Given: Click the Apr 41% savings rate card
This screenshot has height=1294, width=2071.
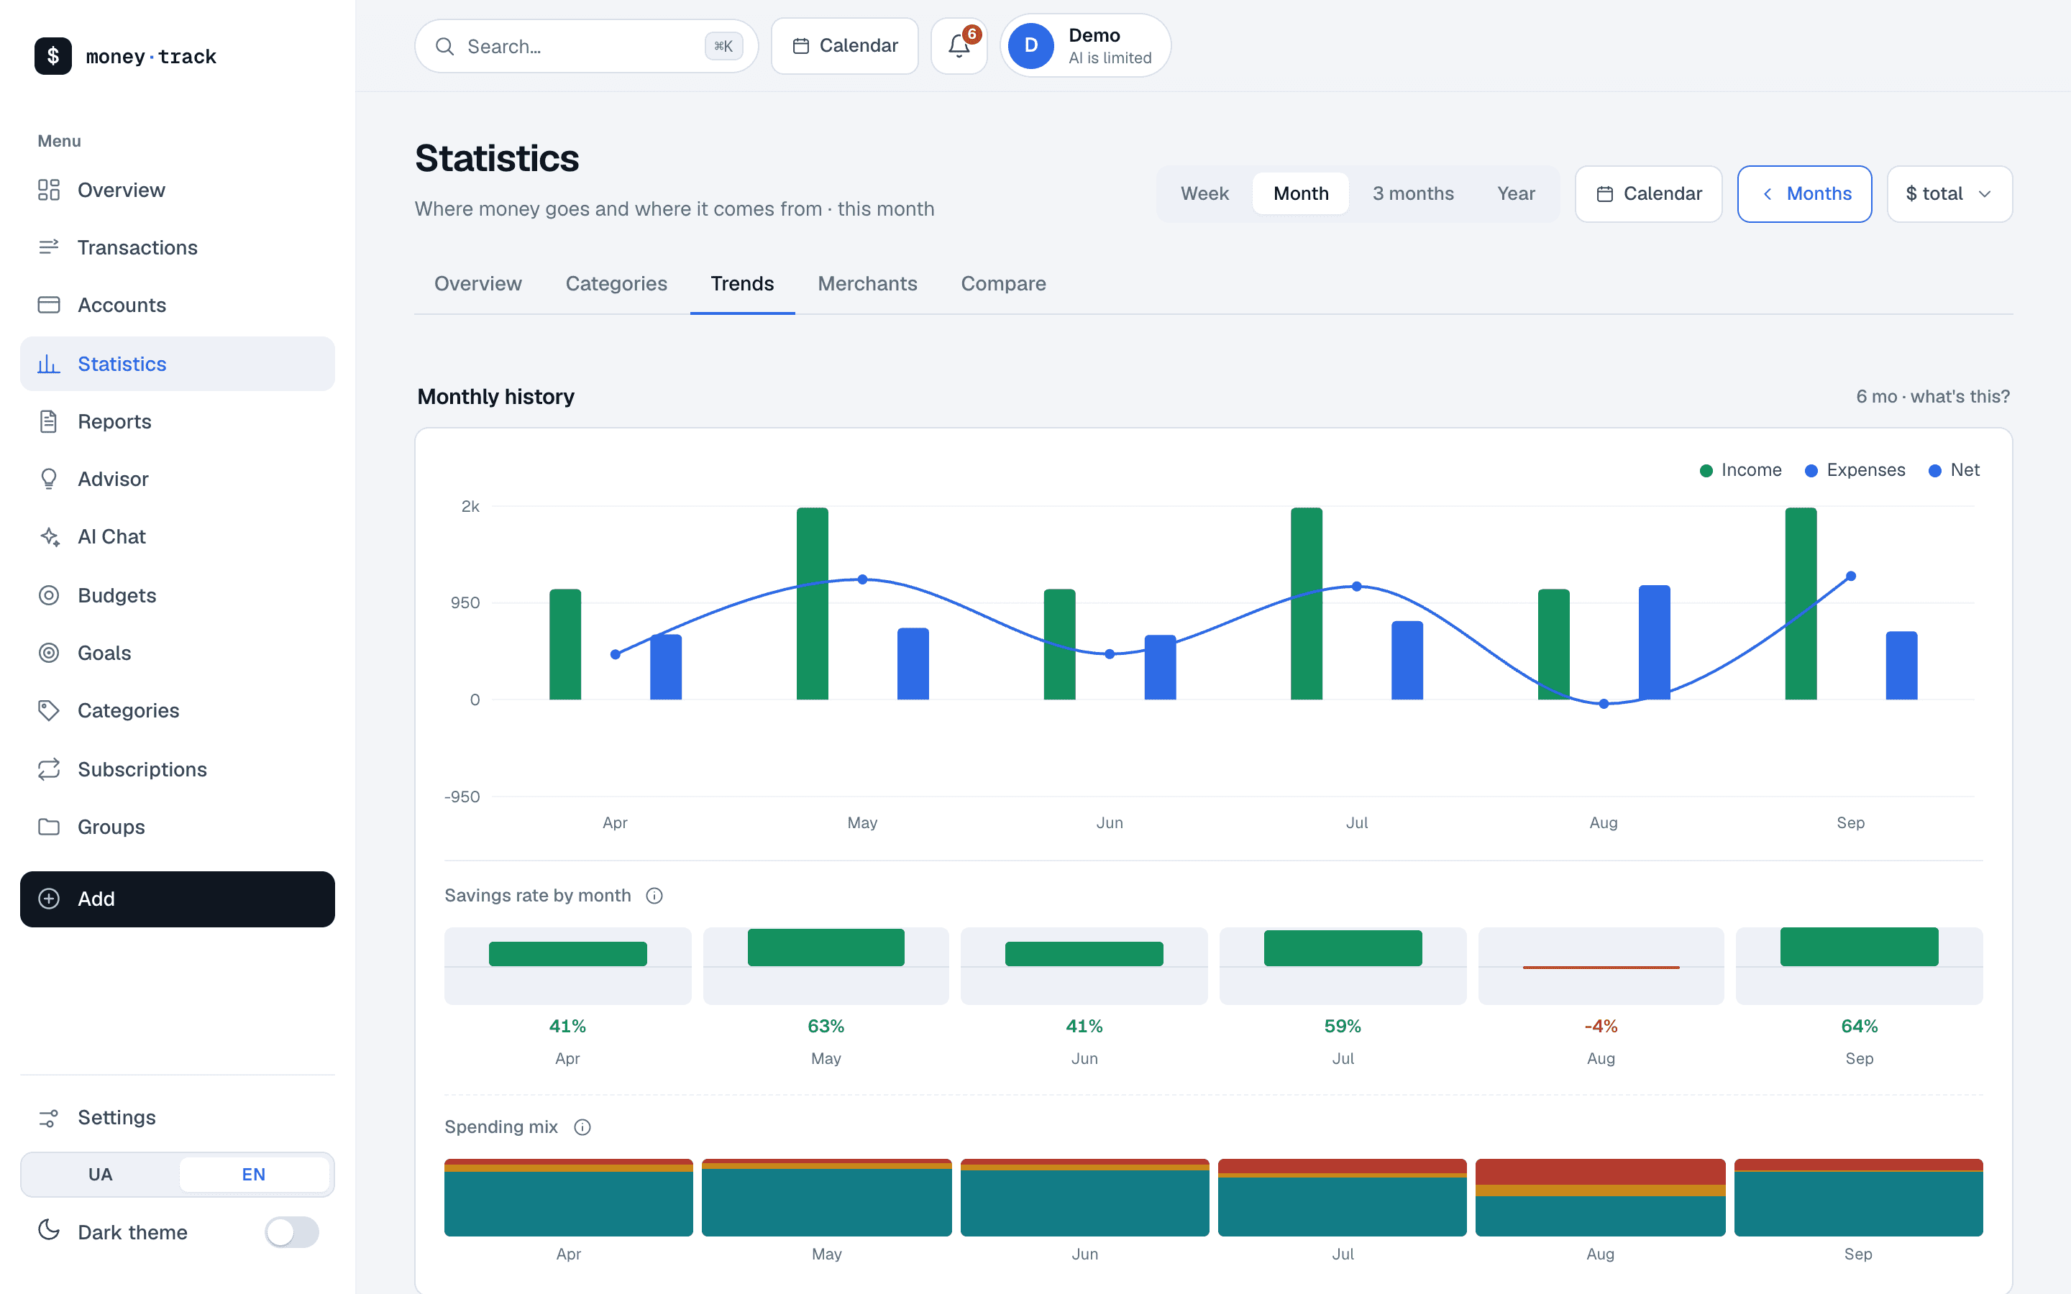Looking at the screenshot, I should [567, 966].
